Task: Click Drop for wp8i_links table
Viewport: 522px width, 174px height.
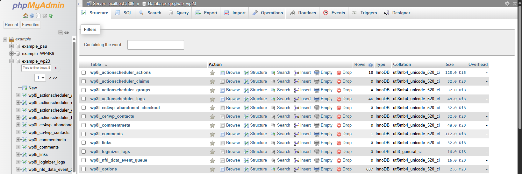Action: [x=344, y=143]
